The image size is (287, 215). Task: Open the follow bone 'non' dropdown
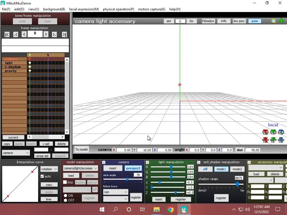115,192
